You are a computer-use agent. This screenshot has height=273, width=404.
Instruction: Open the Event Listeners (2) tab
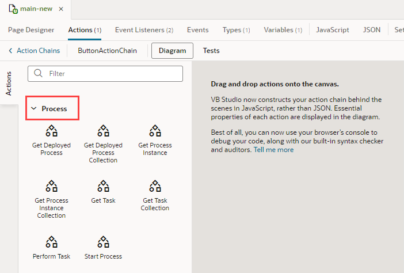[x=144, y=30]
